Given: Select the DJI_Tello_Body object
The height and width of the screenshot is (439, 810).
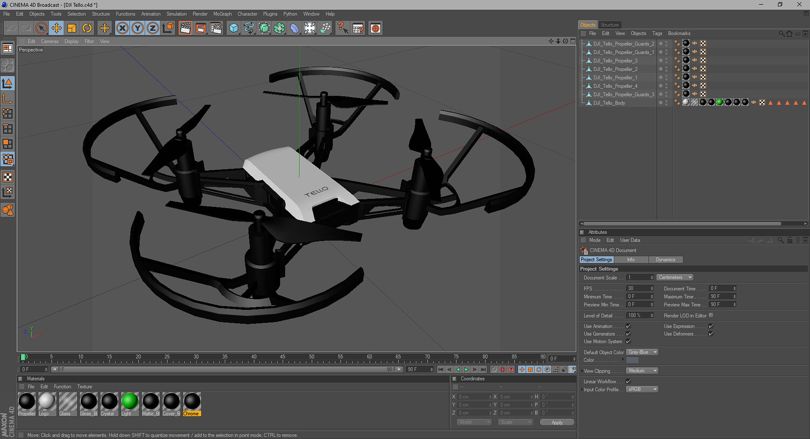Looking at the screenshot, I should (609, 103).
